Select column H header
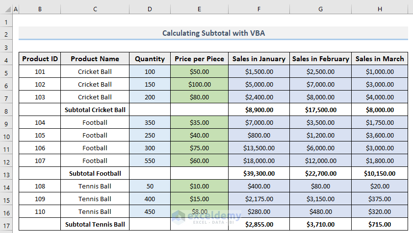 pyautogui.click(x=380, y=9)
